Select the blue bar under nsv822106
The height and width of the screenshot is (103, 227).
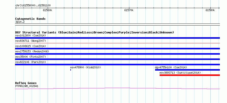click(x=117, y=65)
